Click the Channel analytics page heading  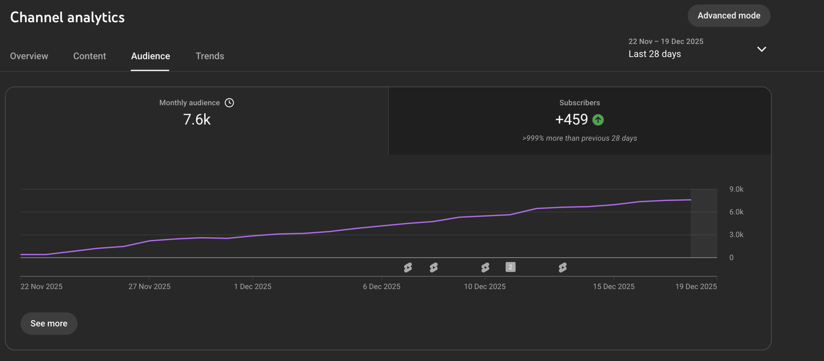67,18
